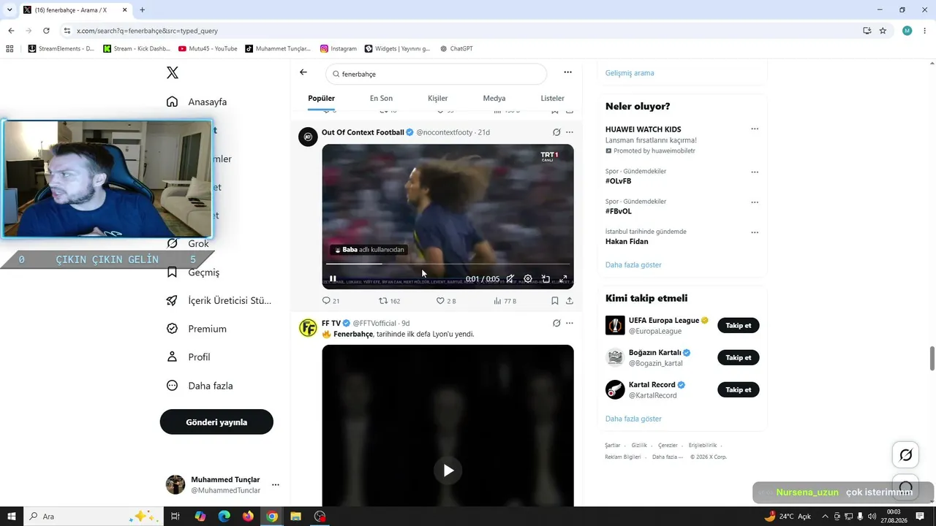Switch to the Popüler tab
The width and height of the screenshot is (936, 526).
pos(321,99)
